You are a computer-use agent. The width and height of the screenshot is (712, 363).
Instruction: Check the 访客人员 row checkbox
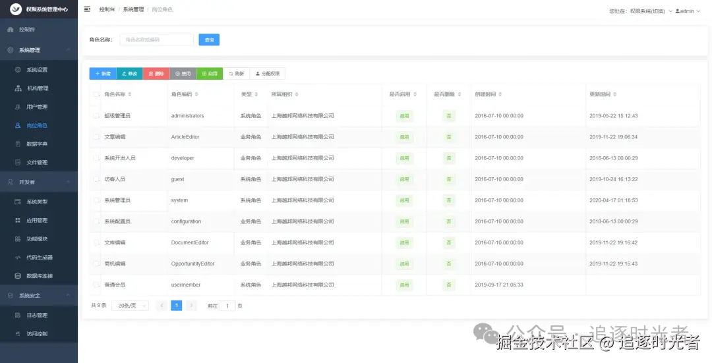click(x=96, y=179)
